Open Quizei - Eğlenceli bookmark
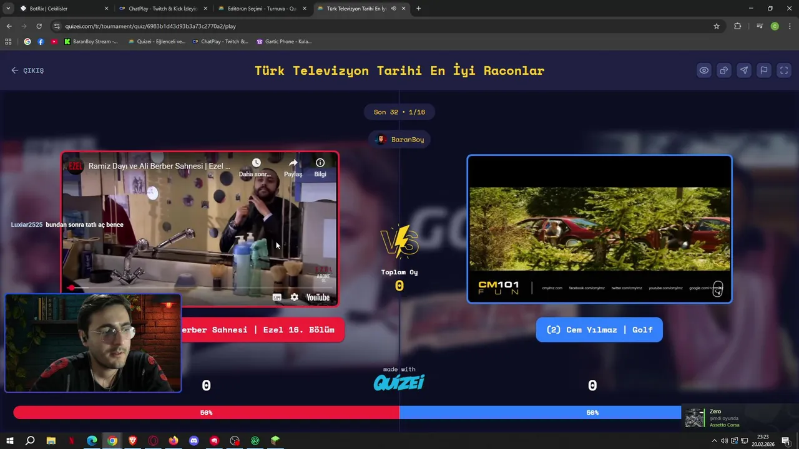 tap(157, 42)
